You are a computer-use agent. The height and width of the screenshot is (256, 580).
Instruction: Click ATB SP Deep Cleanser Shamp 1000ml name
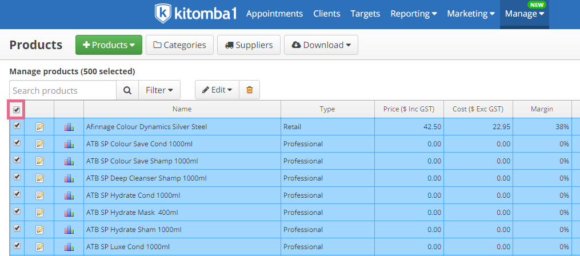click(146, 178)
